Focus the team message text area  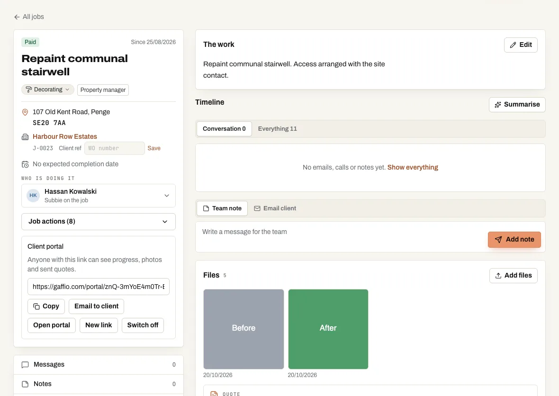tap(342, 237)
